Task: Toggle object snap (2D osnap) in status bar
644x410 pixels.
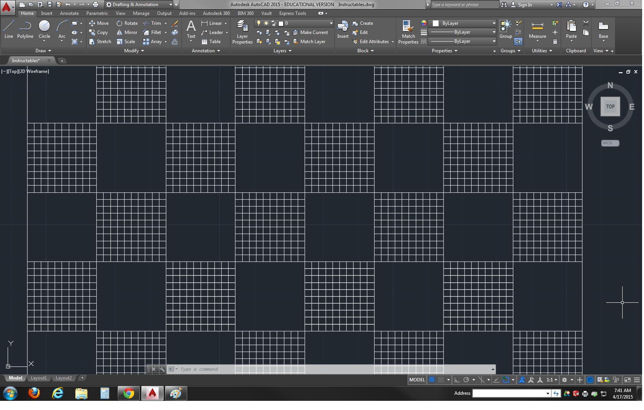Action: 506,380
